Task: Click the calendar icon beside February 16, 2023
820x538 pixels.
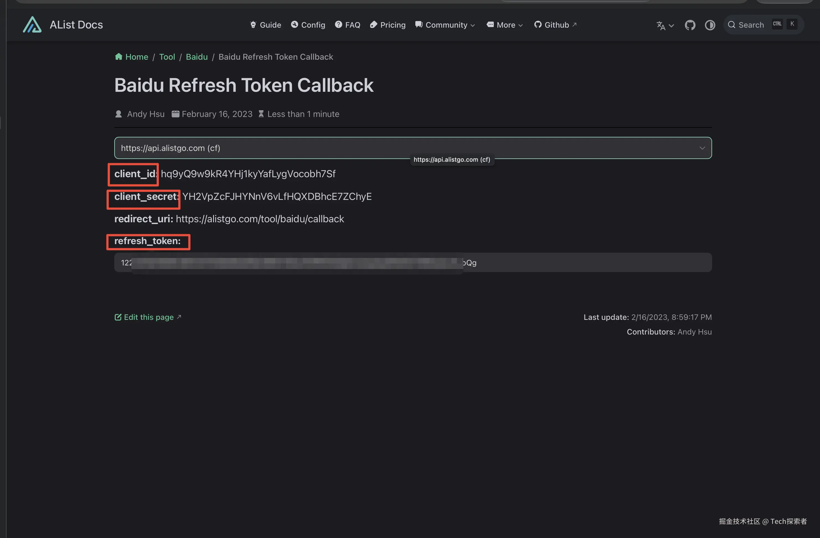Action: click(175, 114)
